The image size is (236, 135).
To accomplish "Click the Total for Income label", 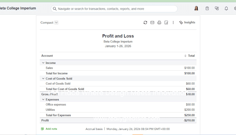I will click(x=57, y=73).
